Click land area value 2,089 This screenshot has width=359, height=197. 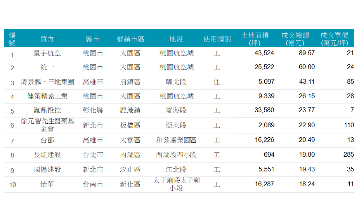coord(266,125)
